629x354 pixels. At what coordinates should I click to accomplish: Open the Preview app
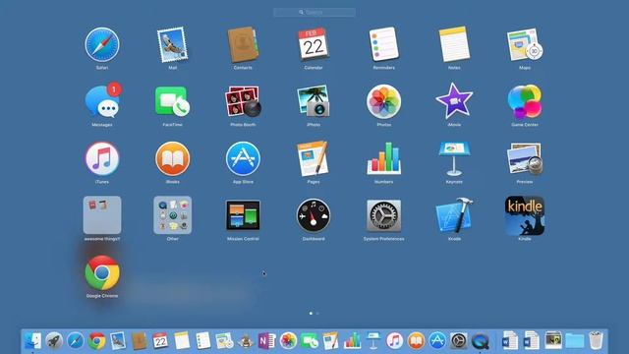pos(525,158)
